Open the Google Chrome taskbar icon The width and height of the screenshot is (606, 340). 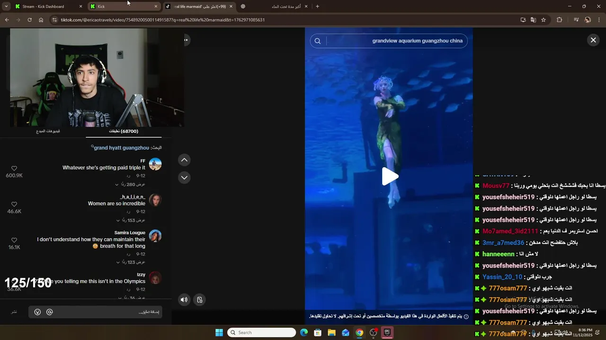(x=359, y=332)
